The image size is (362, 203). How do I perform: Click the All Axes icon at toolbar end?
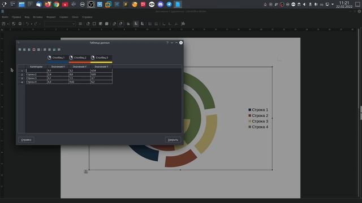pos(183,24)
